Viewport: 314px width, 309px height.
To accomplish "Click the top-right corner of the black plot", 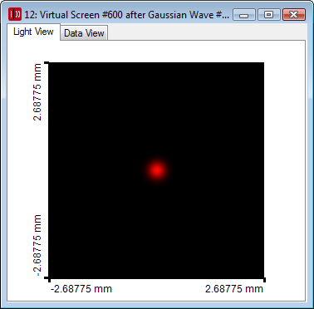I will 263,63.
